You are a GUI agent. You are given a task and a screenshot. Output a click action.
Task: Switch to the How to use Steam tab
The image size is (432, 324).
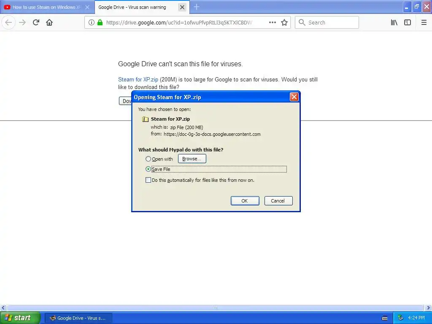[47, 7]
